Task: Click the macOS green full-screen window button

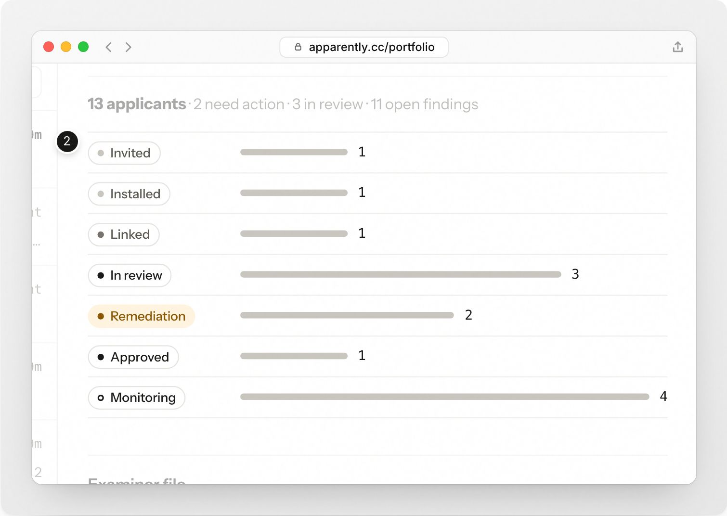Action: click(x=83, y=47)
